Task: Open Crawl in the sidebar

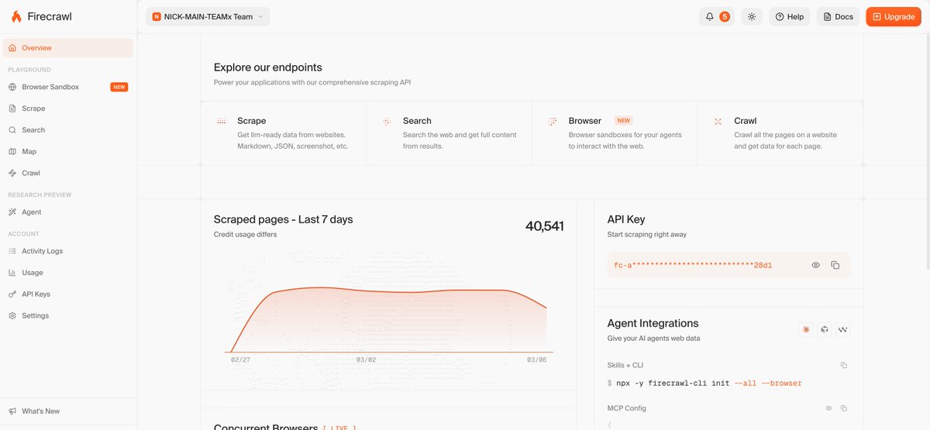Action: tap(68, 174)
